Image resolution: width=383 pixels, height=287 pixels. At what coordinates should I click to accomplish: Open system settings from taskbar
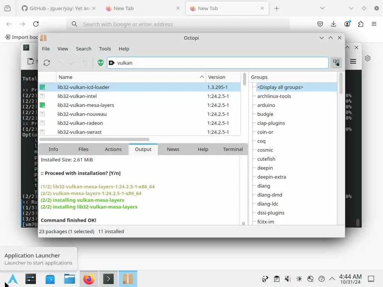31,279
